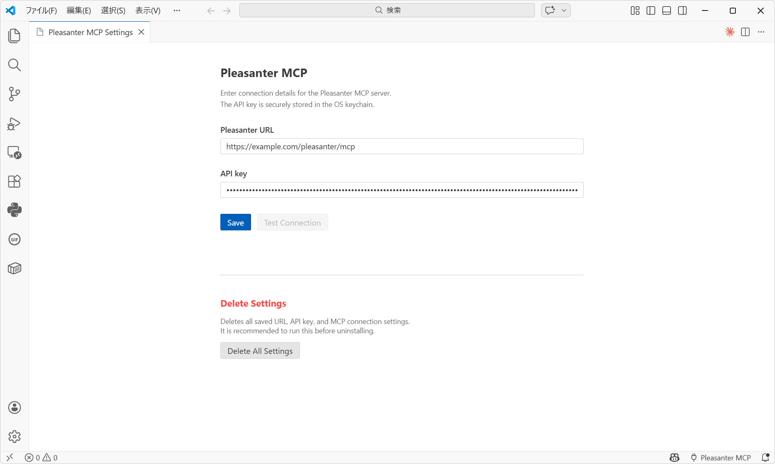Click the Pleasanter URL label
The width and height of the screenshot is (775, 464).
pyautogui.click(x=247, y=130)
